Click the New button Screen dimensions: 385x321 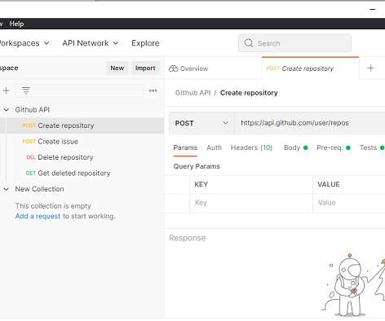(117, 68)
